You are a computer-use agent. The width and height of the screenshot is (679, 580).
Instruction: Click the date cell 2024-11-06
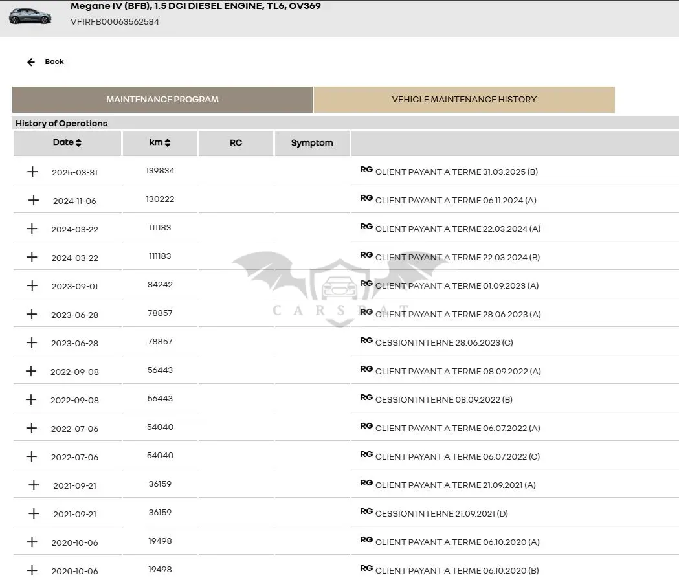[74, 201]
